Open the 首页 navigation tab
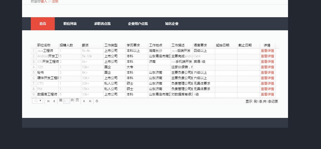The width and height of the screenshot is (321, 149). (x=43, y=24)
